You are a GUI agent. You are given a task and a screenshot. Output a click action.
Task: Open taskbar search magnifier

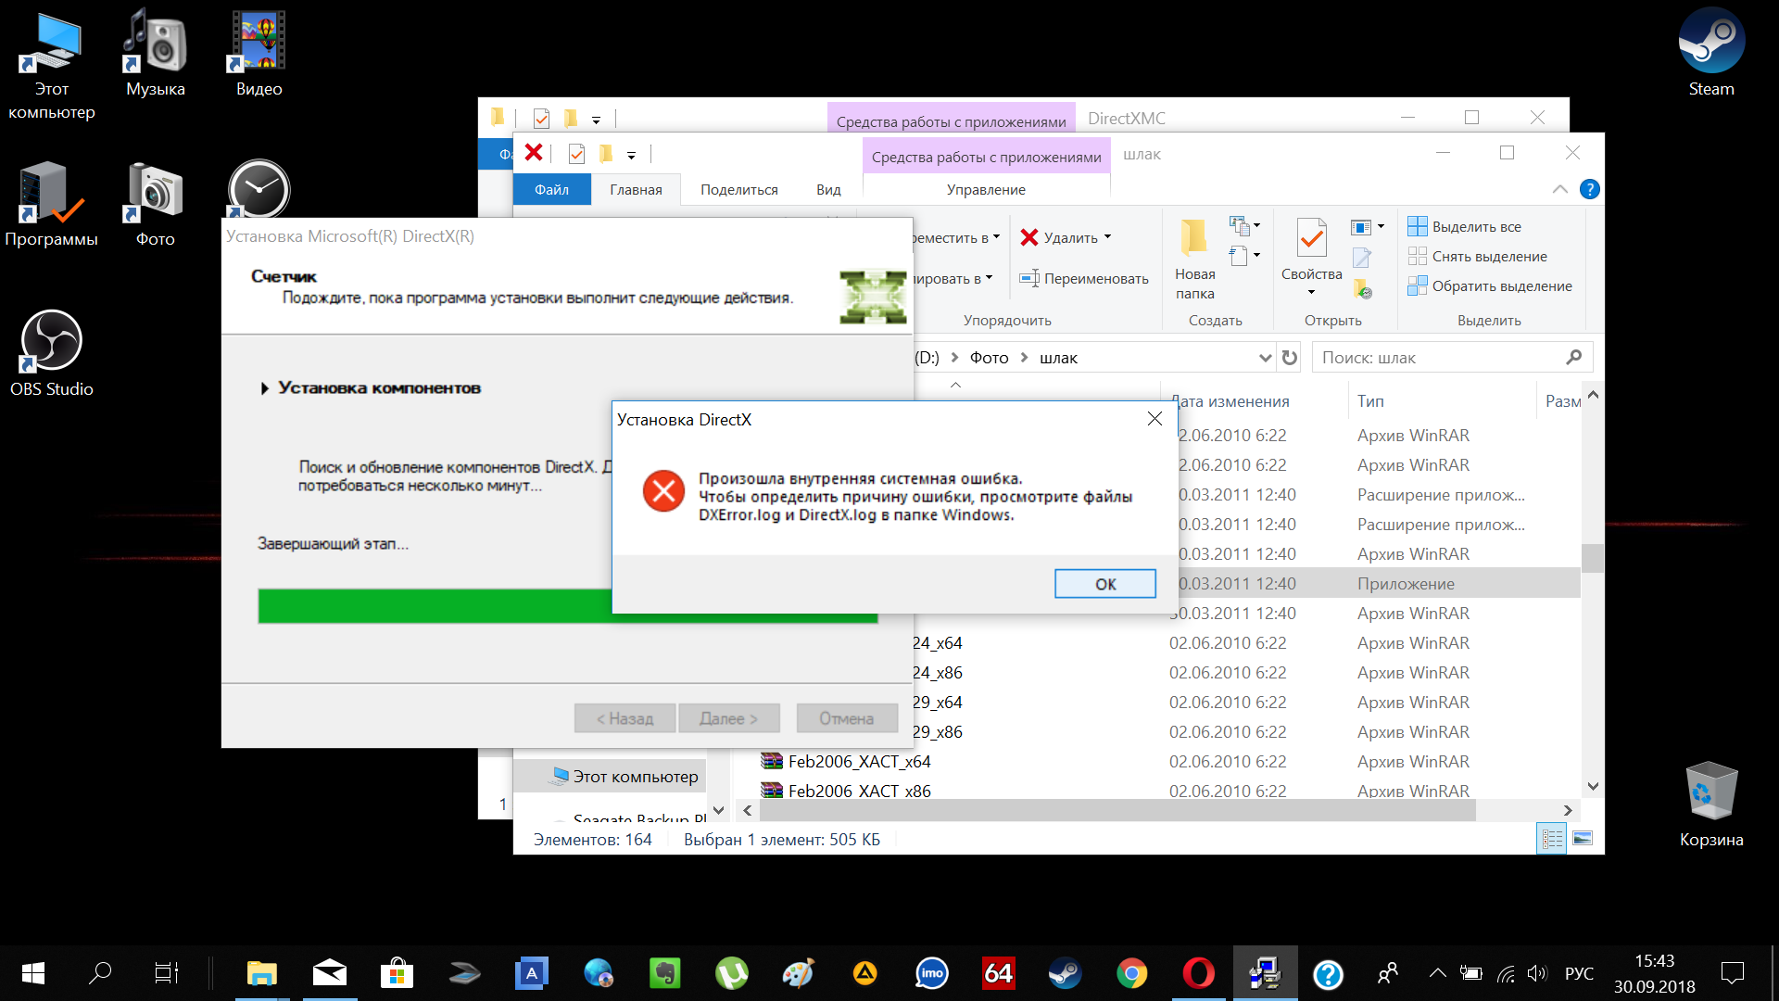pyautogui.click(x=99, y=973)
